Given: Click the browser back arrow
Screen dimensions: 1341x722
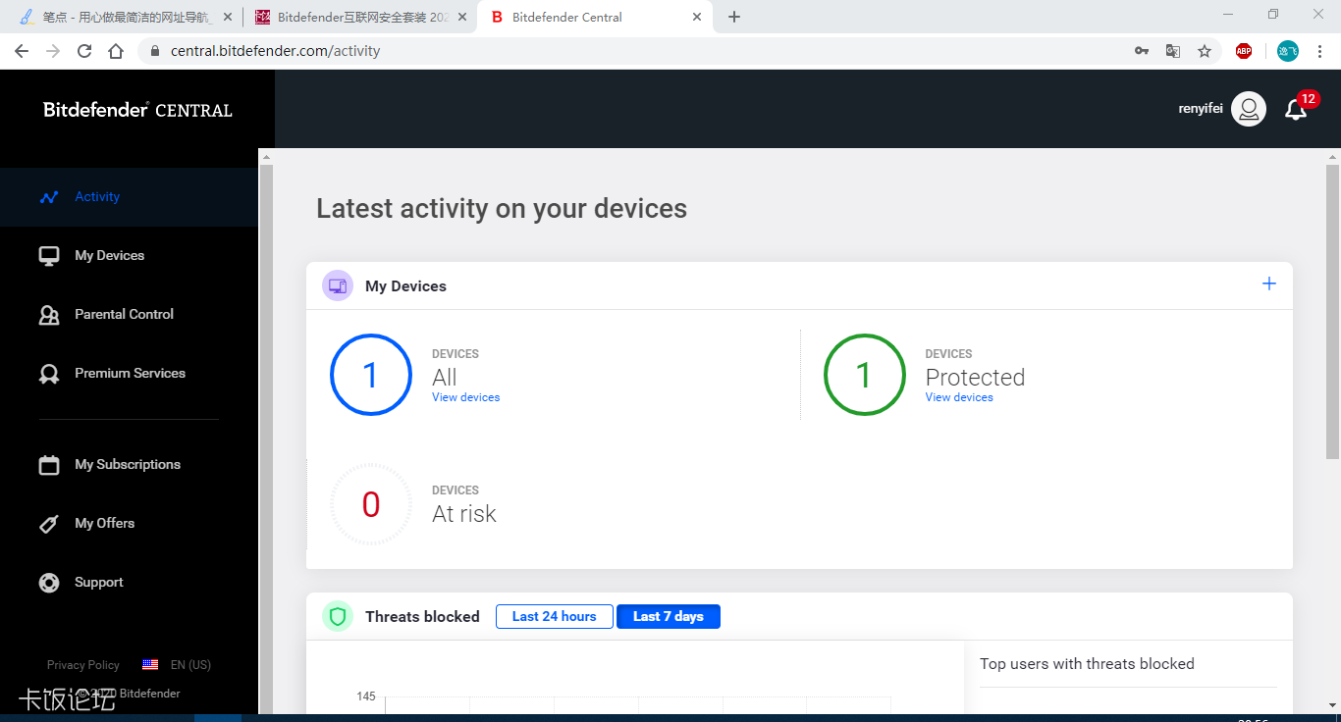Looking at the screenshot, I should 22,51.
